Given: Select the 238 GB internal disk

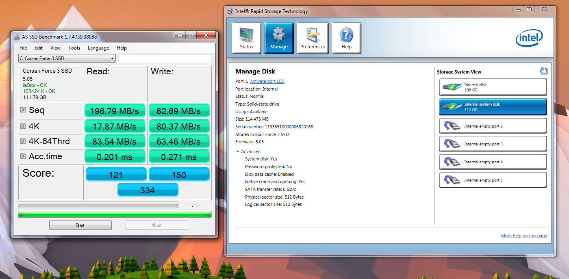Looking at the screenshot, I should (493, 87).
